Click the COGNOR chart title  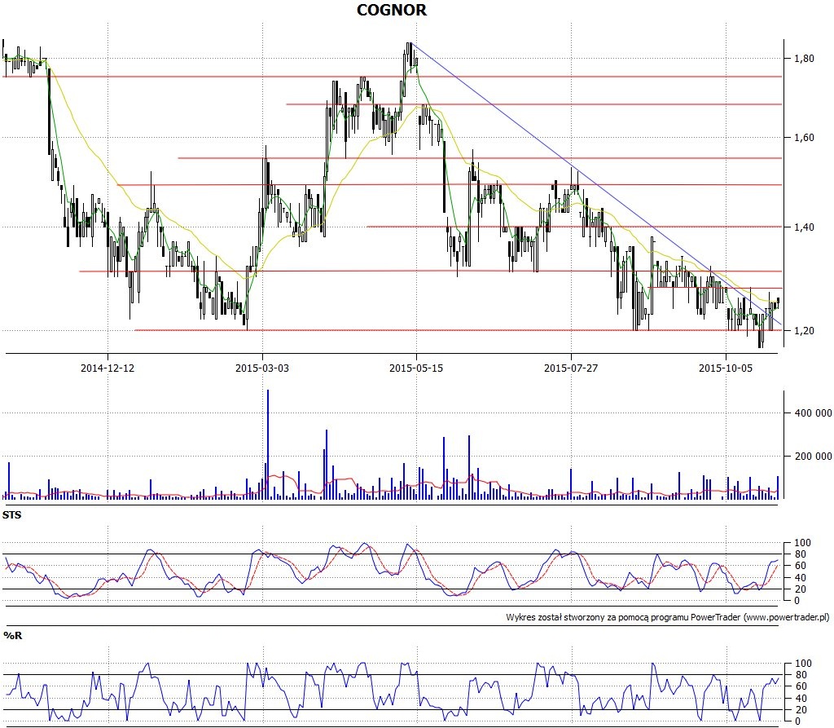coord(392,10)
